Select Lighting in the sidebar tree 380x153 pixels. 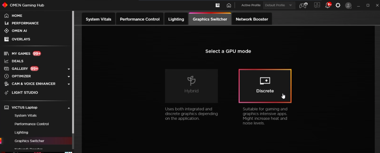coord(21,132)
